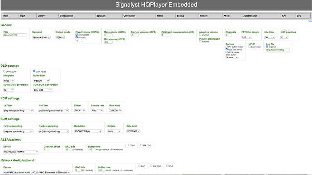Open the Main navigation tab
Image resolution: width=312 pixels, height=175 pixels.
pyautogui.click(x=5, y=16)
